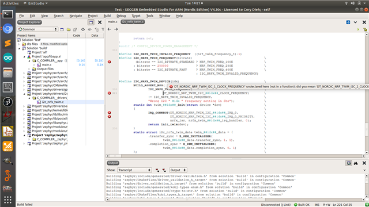Navigate forward with the right arrow
The height and width of the screenshot is (207, 369).
tap(116, 29)
